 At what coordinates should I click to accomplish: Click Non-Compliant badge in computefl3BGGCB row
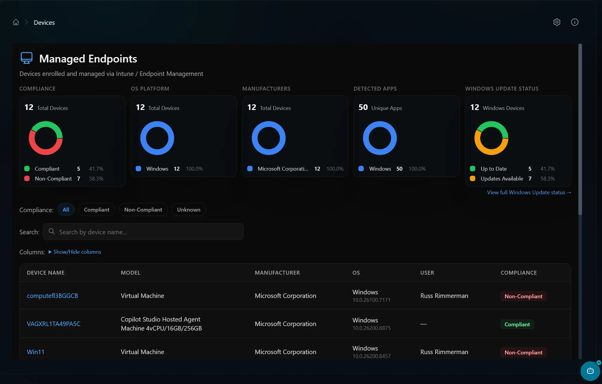[x=523, y=296]
